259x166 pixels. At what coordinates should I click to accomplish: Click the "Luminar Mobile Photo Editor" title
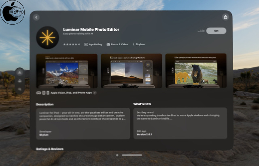coord(91,29)
